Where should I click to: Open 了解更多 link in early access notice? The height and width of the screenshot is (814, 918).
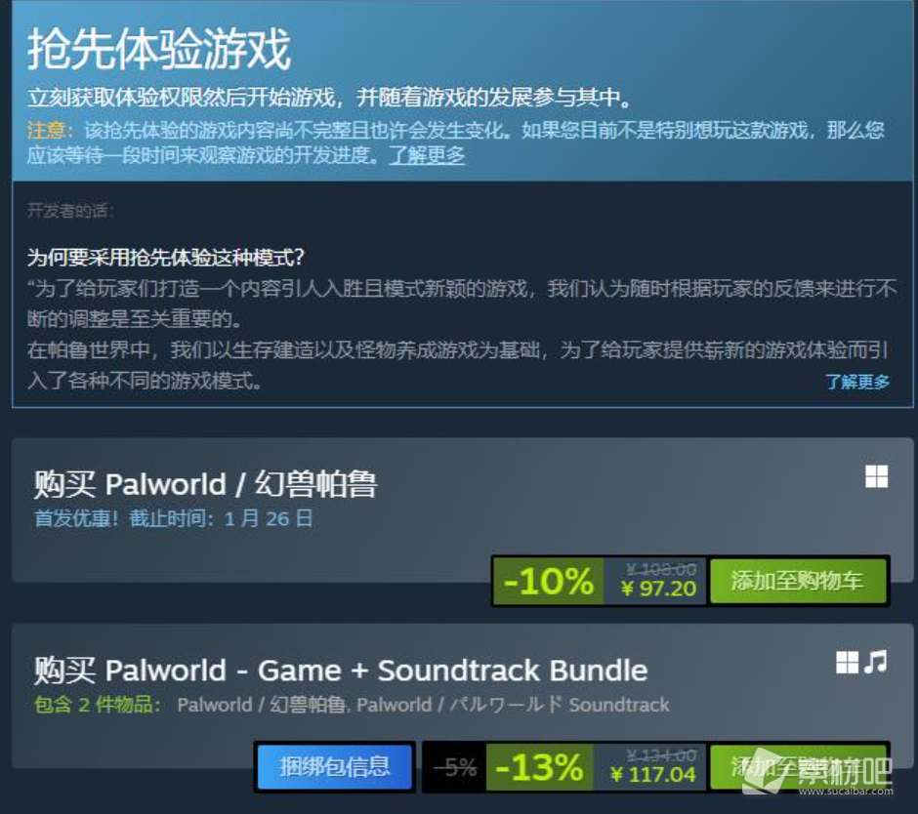(427, 155)
